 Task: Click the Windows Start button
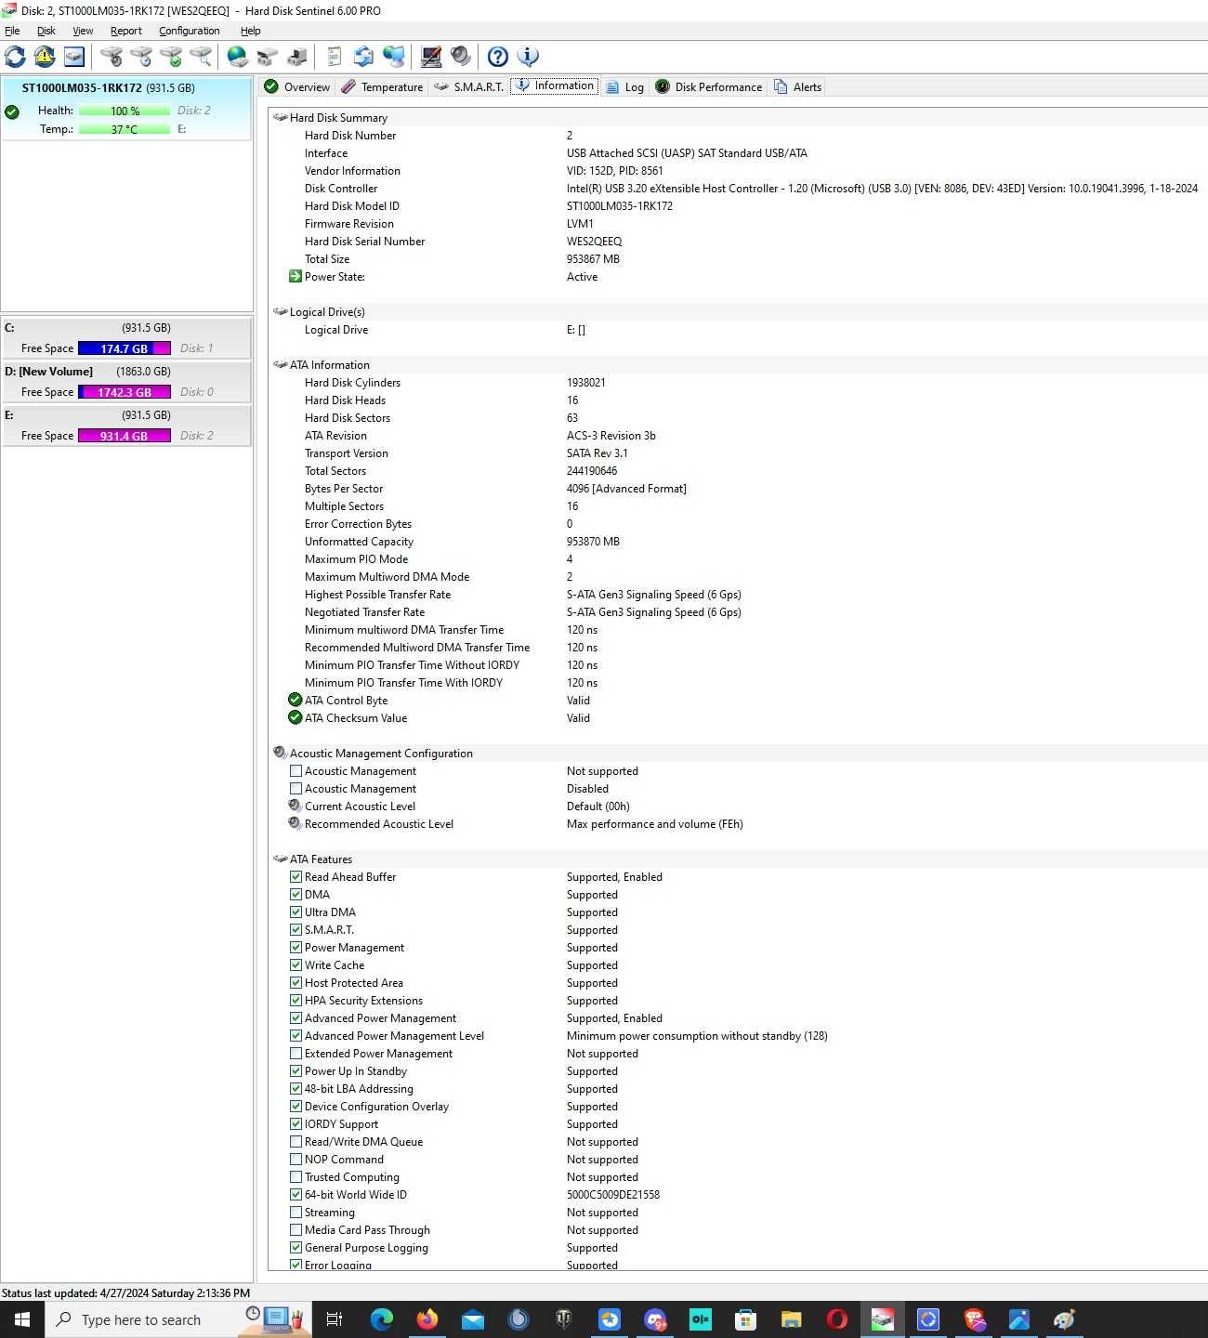(x=22, y=1319)
